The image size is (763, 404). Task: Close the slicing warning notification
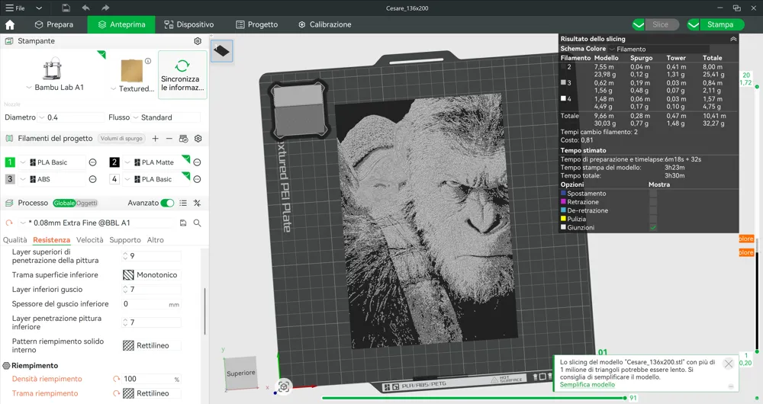pos(729,364)
